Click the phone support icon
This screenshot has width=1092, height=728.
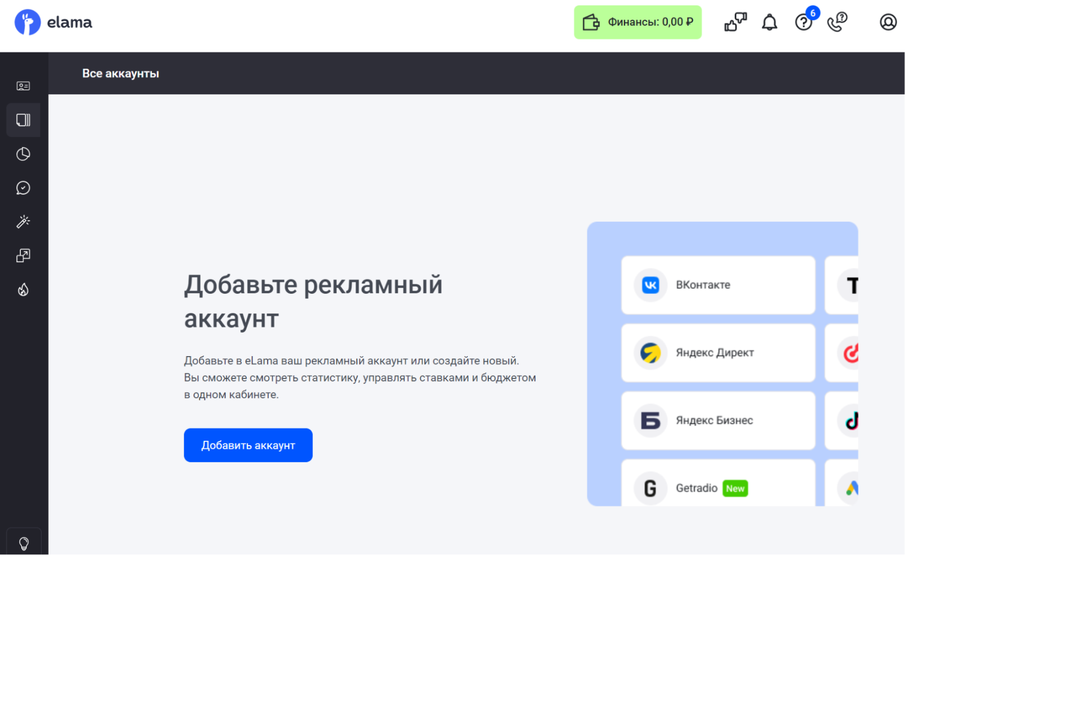click(x=837, y=22)
